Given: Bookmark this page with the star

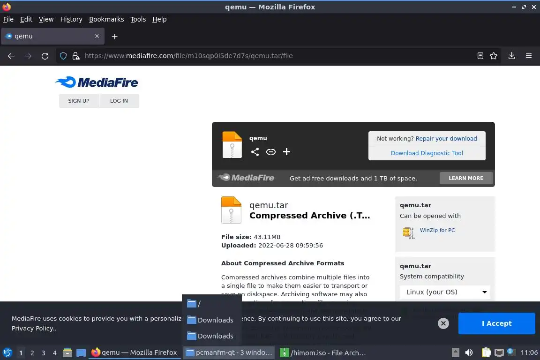Looking at the screenshot, I should click(x=494, y=56).
